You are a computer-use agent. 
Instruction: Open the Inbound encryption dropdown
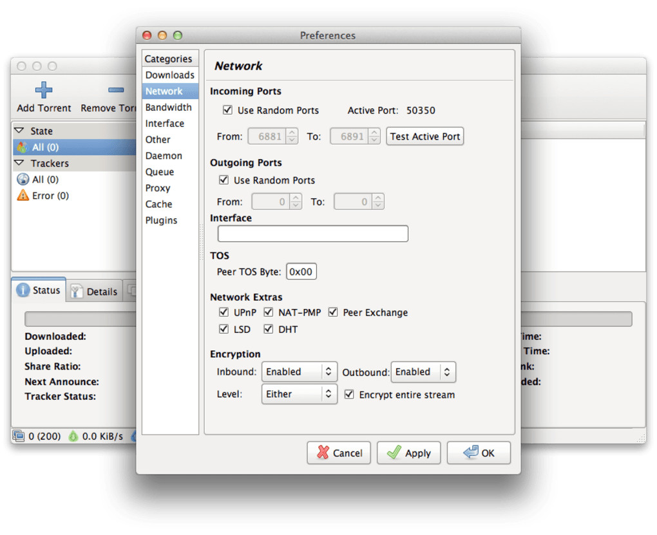pyautogui.click(x=299, y=371)
